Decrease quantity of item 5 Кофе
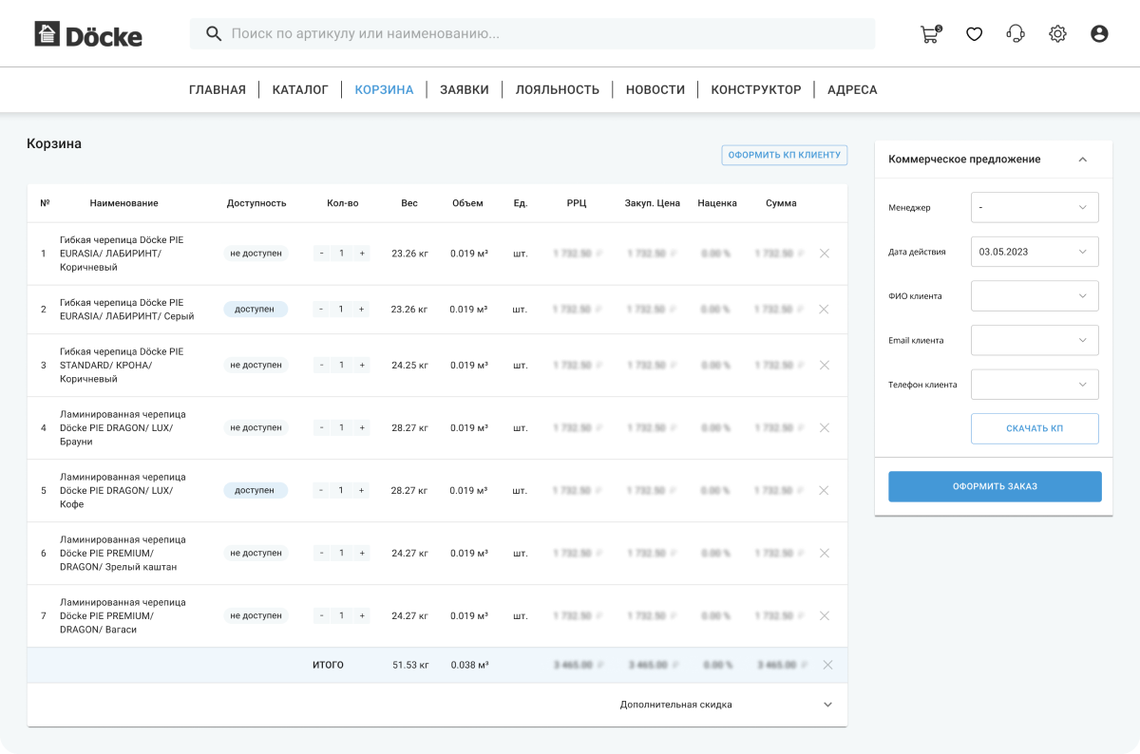 pyautogui.click(x=321, y=490)
